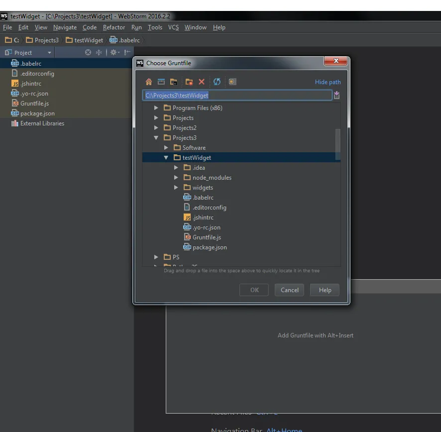The height and width of the screenshot is (432, 441).
Task: Collapse all in Project panel
Action: 99,53
